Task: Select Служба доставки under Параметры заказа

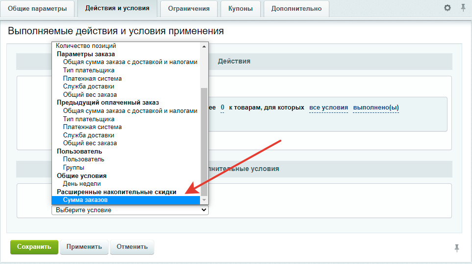Action: tap(126, 87)
